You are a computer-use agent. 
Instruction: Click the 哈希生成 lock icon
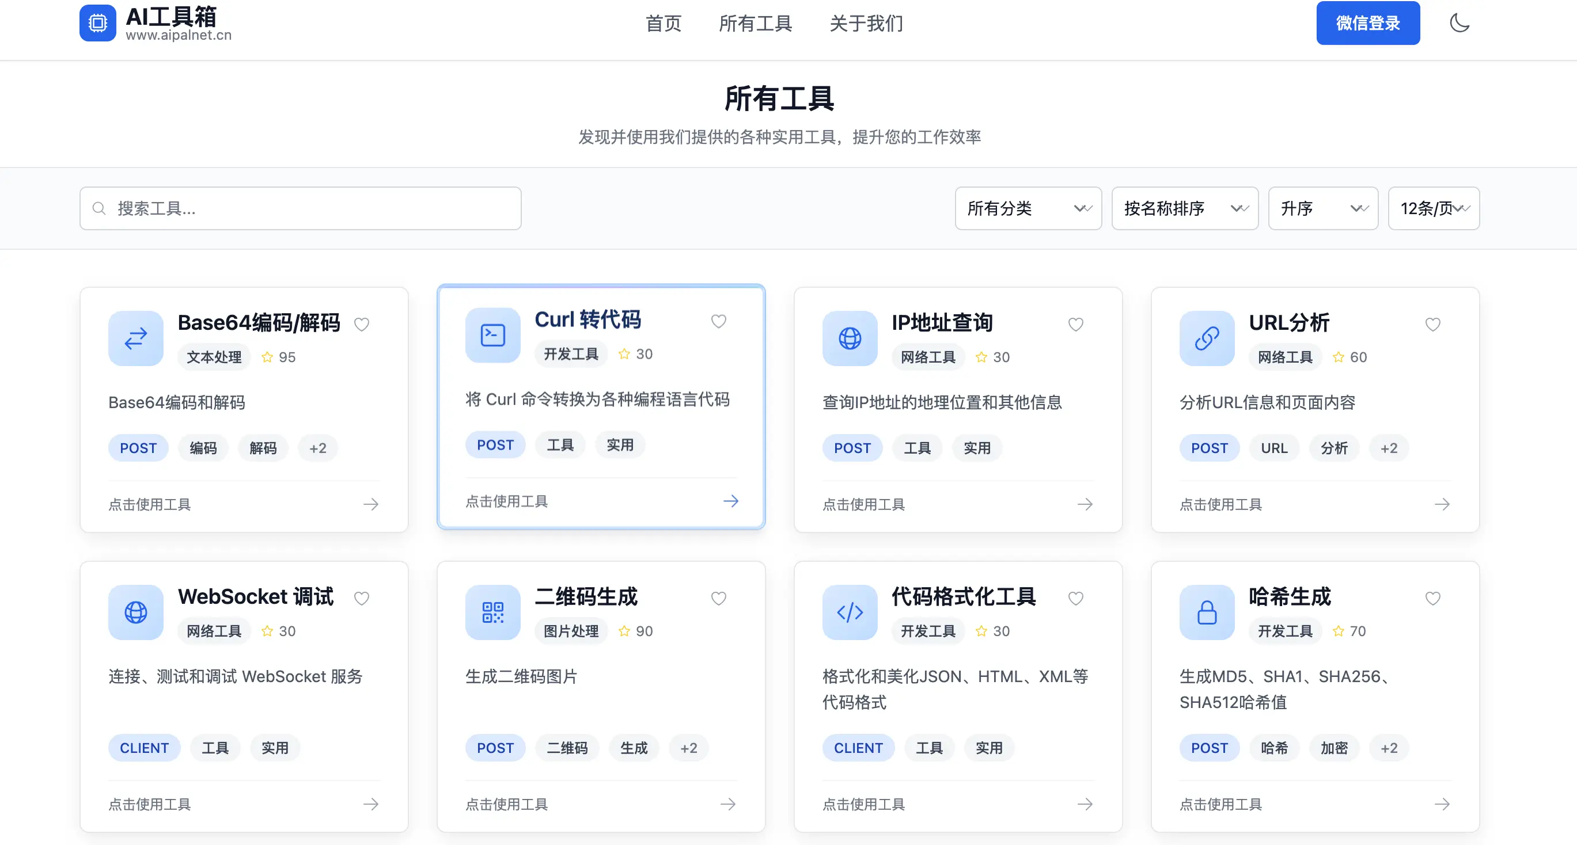1207,612
